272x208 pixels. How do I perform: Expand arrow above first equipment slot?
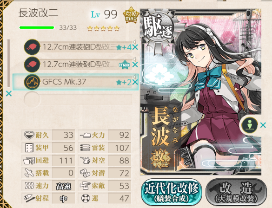(134, 42)
